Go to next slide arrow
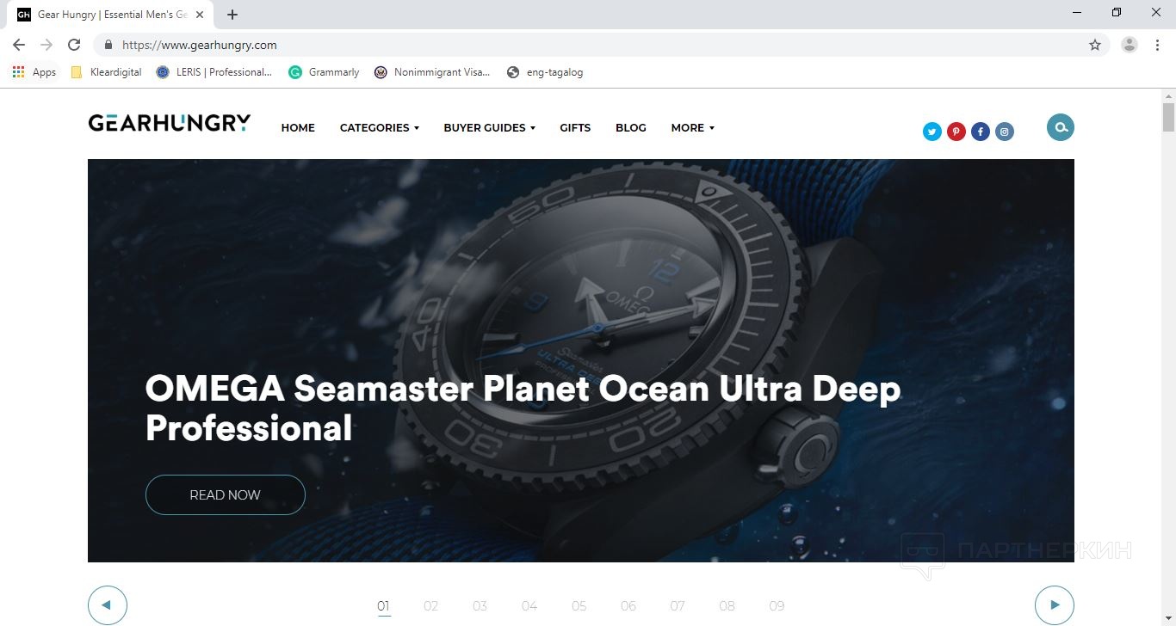The height and width of the screenshot is (626, 1176). coord(1055,605)
